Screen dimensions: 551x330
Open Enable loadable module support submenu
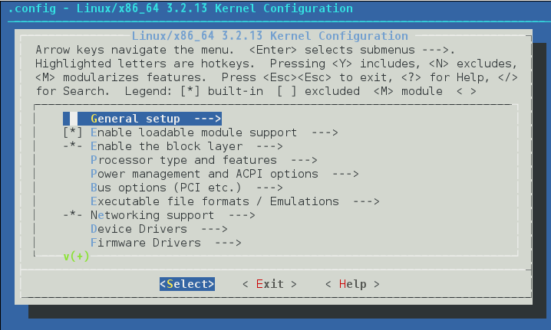coord(214,132)
